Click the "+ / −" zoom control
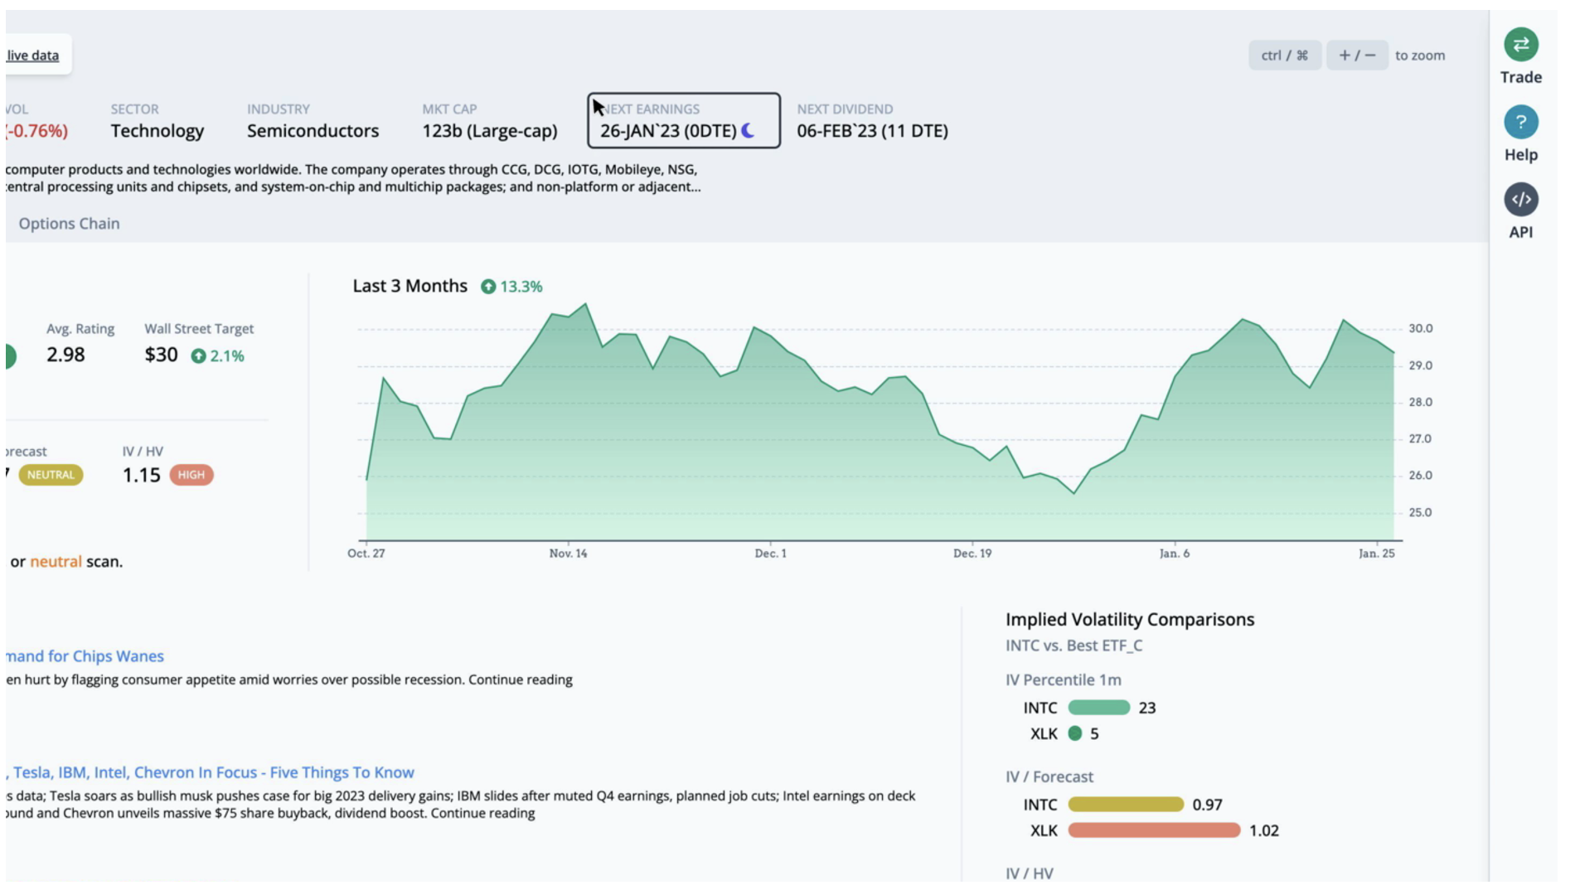 click(x=1359, y=55)
